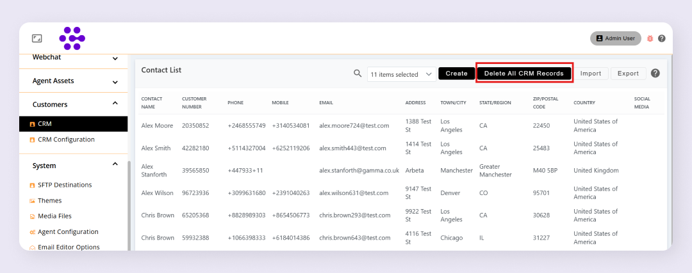Click the Media Files sidebar icon

[x=33, y=216]
